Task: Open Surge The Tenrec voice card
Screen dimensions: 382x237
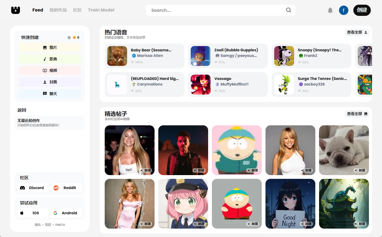Action: (x=312, y=85)
